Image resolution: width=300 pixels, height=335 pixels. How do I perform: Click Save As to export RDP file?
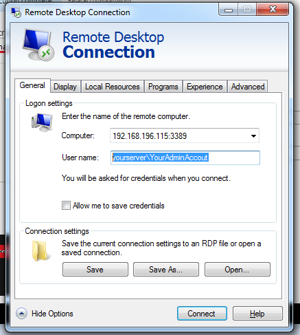click(x=166, y=270)
